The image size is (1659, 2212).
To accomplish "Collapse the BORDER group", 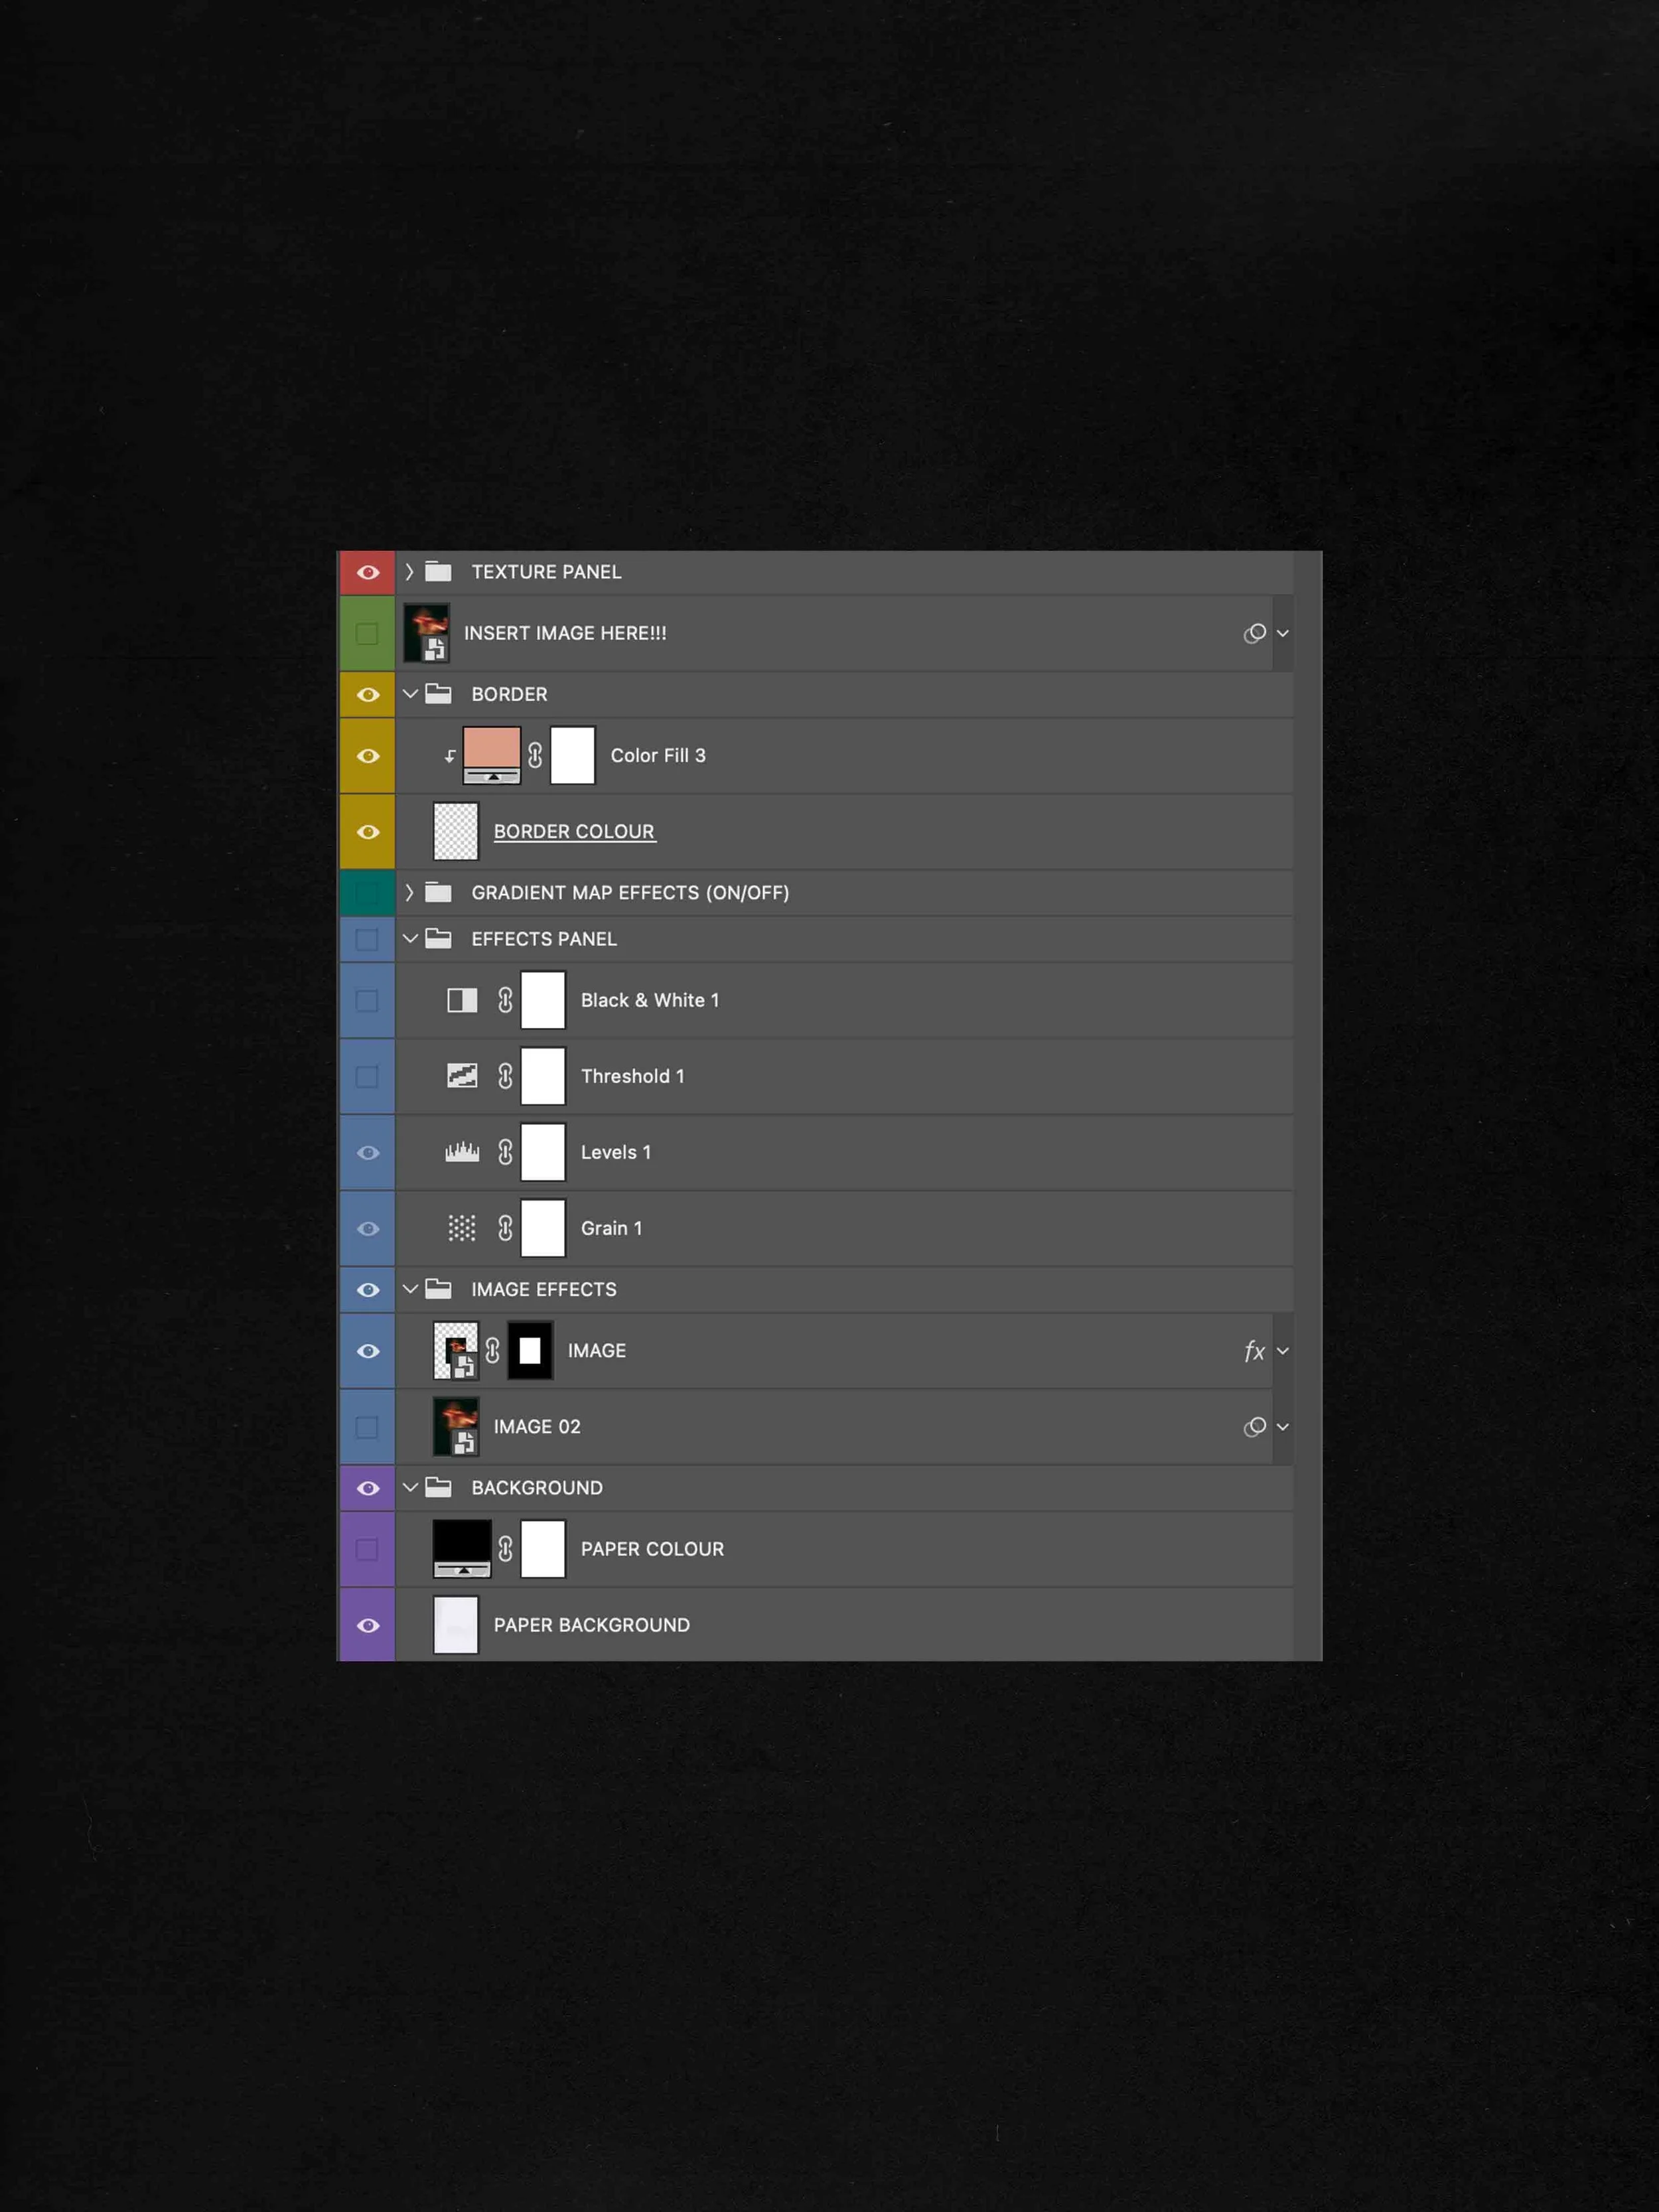I will tap(410, 694).
